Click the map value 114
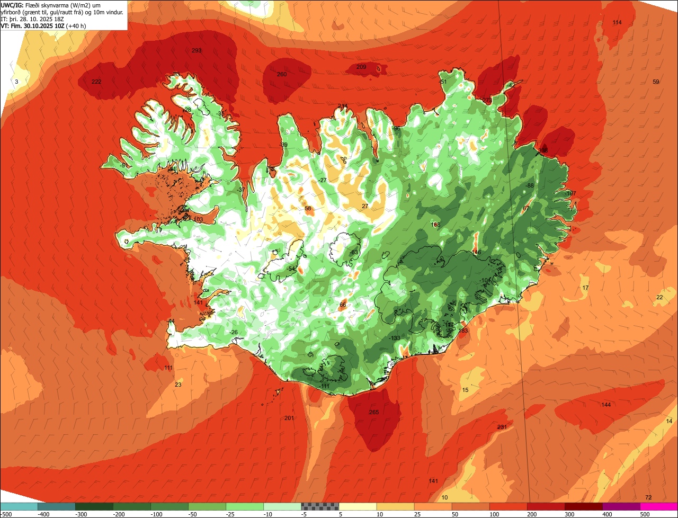Image resolution: width=678 pixels, height=518 pixels. (617, 22)
